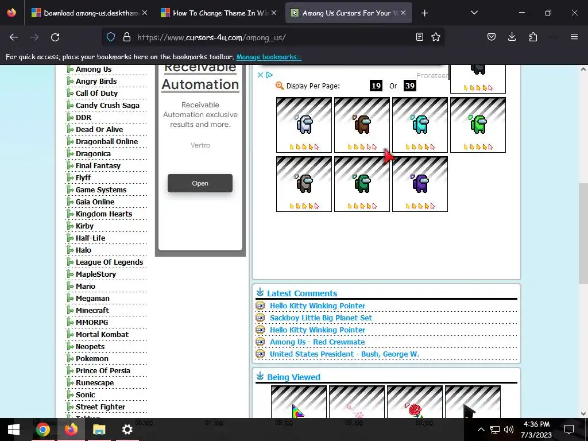Launch Chrome from the taskbar
The image size is (588, 441).
pyautogui.click(x=42, y=430)
